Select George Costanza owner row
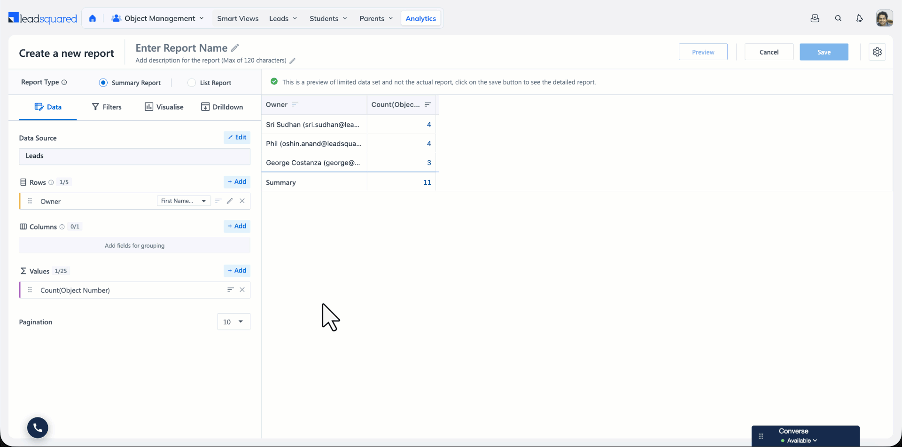This screenshot has height=447, width=902. pyautogui.click(x=313, y=163)
